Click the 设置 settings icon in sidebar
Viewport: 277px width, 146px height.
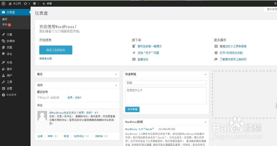3,88
